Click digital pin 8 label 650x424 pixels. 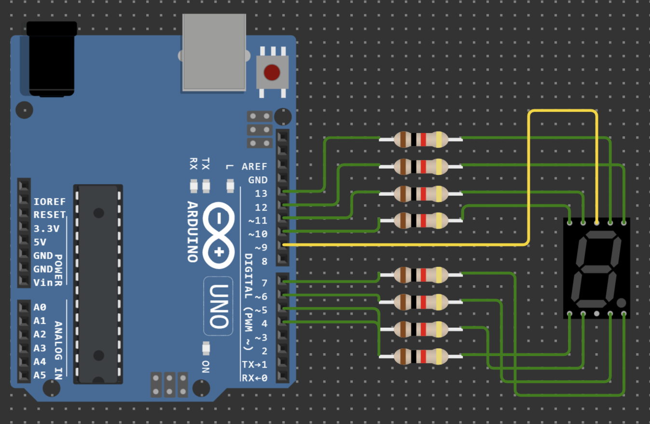tap(264, 262)
